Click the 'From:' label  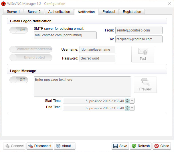coord(109,30)
